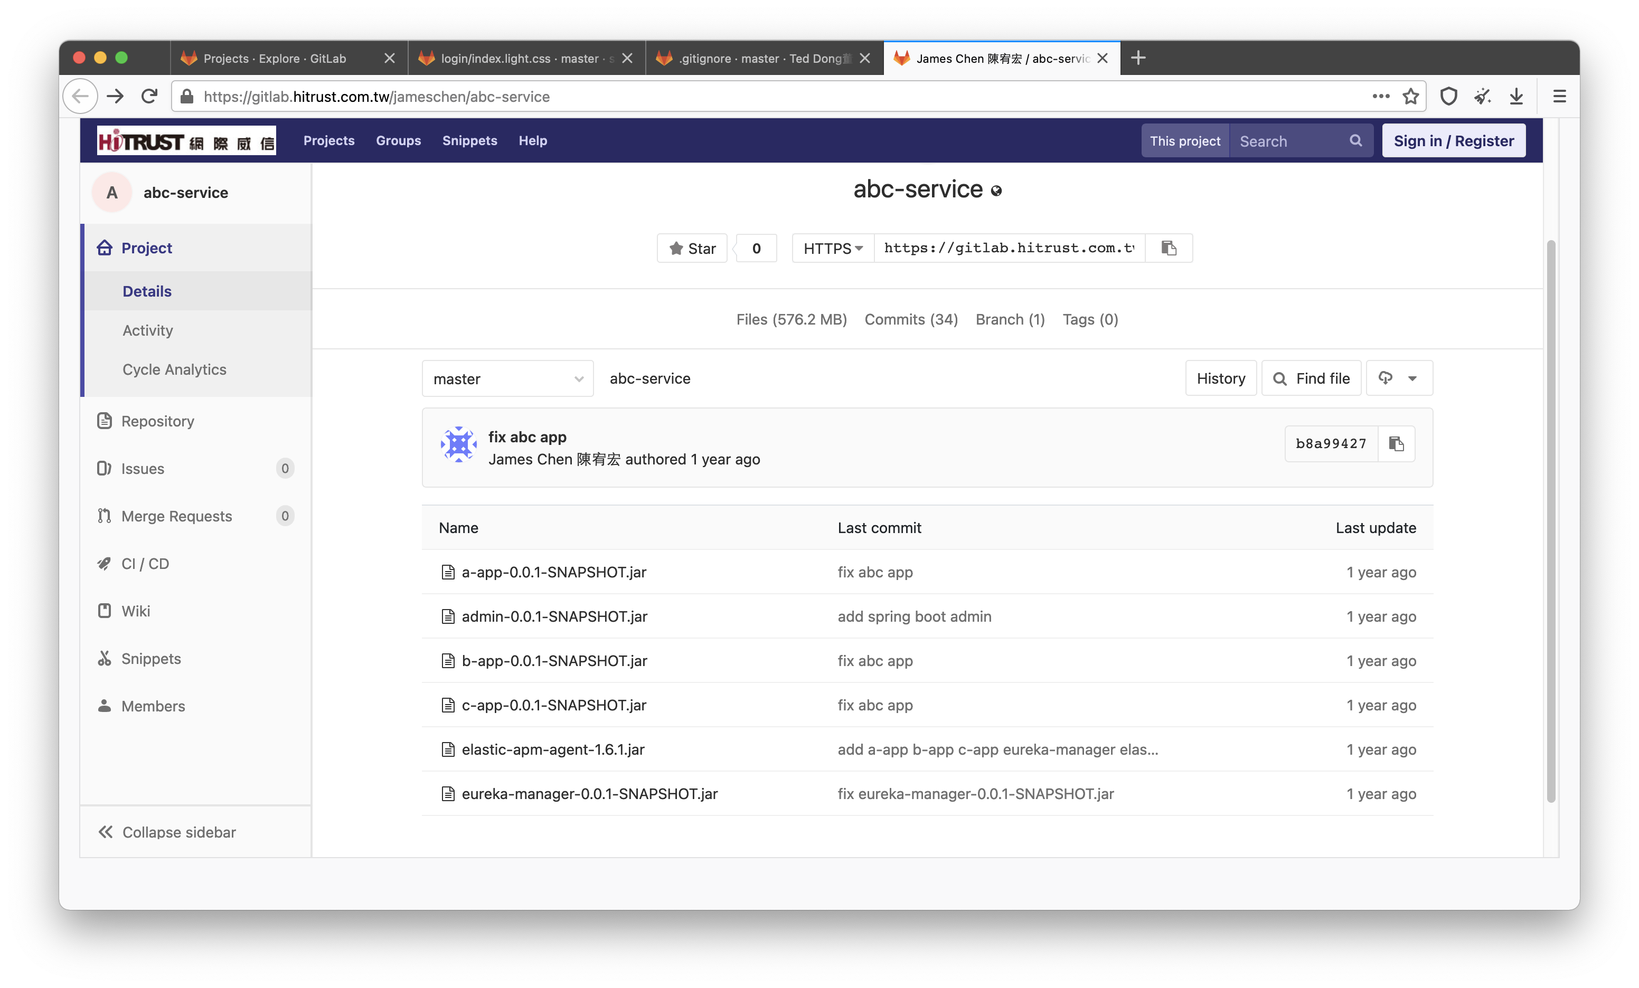This screenshot has width=1639, height=988.
Task: Bookmark the page with the star icon
Action: (x=1411, y=97)
